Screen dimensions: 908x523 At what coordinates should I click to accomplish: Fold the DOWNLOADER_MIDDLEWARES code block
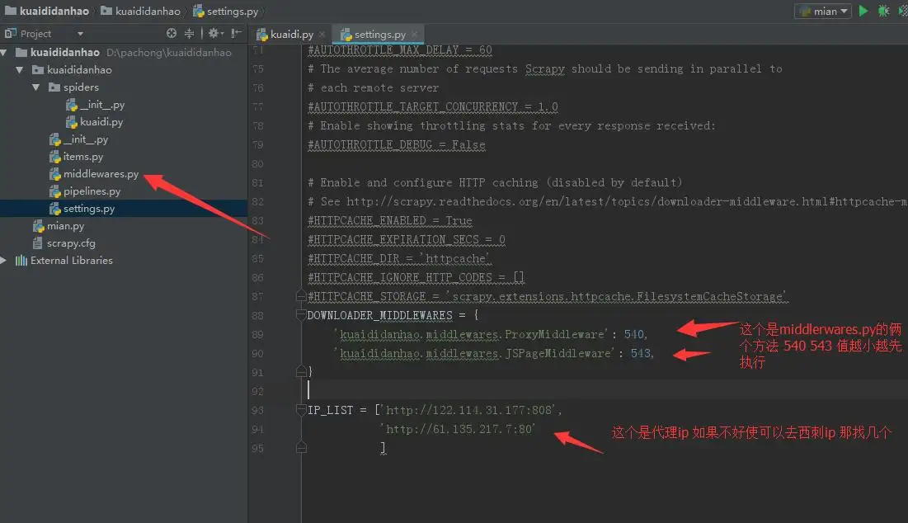point(301,315)
